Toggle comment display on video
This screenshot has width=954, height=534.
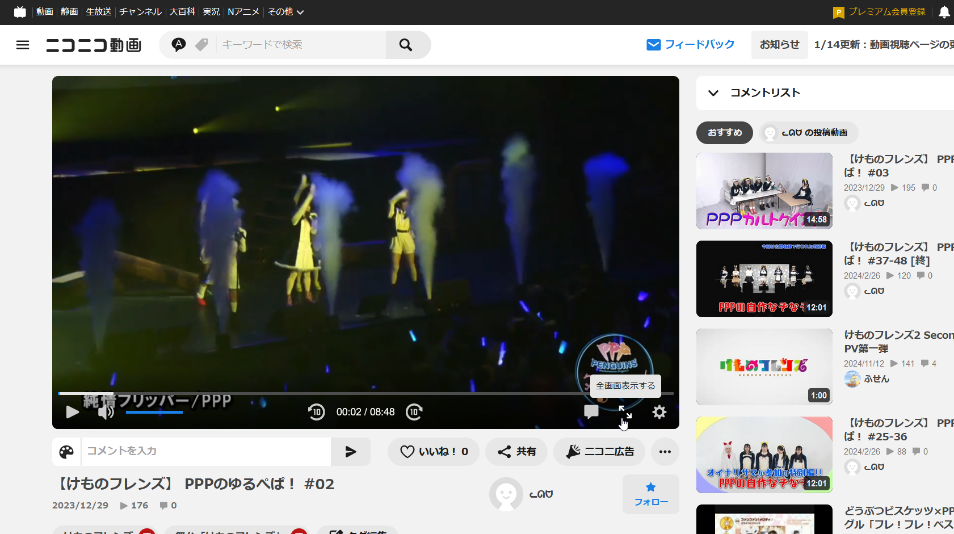pos(591,412)
